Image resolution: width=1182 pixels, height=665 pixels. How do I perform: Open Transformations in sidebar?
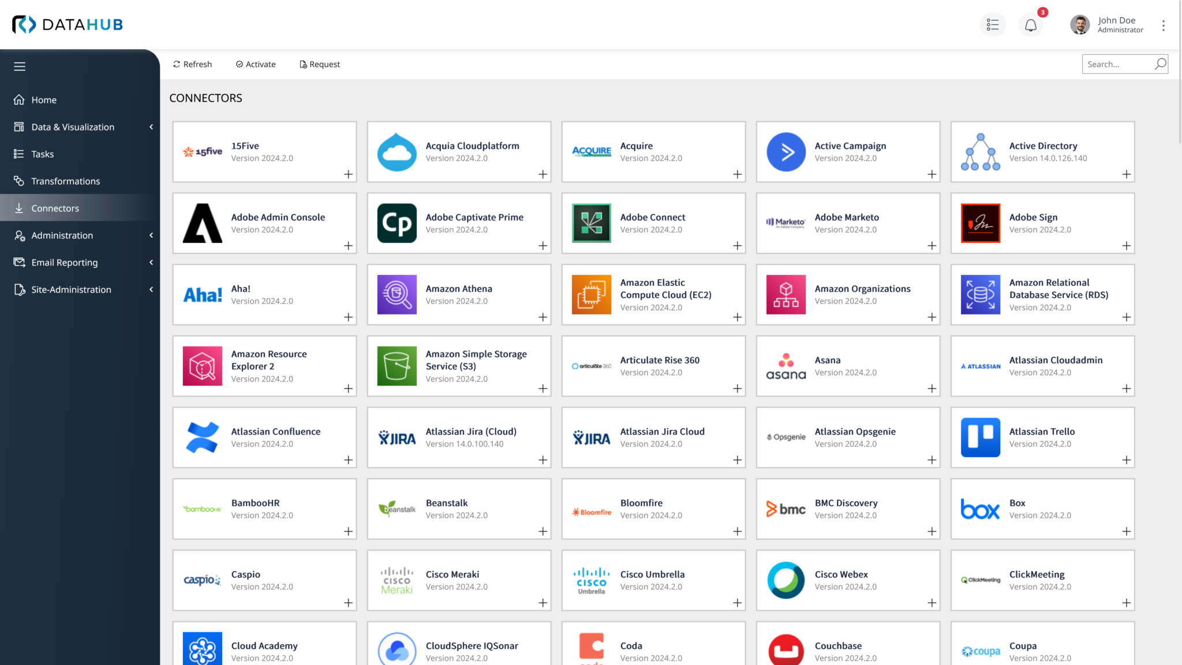pyautogui.click(x=80, y=181)
